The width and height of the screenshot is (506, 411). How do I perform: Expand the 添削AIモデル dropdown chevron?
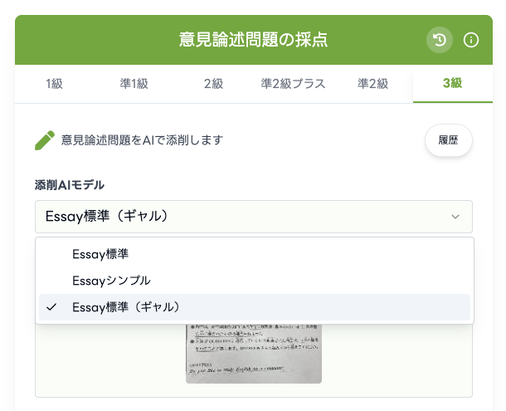pyautogui.click(x=455, y=217)
